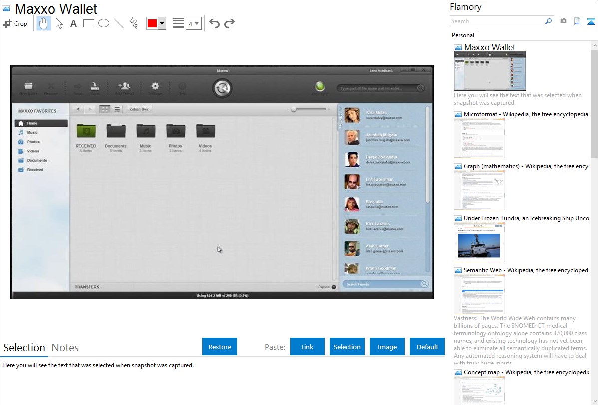598x405 pixels.
Task: Open the Selection tab
Action: pos(24,348)
